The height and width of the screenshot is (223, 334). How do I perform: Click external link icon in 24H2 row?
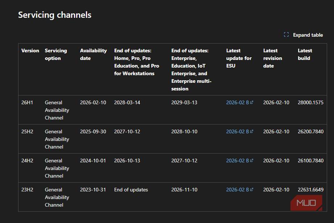(x=252, y=161)
